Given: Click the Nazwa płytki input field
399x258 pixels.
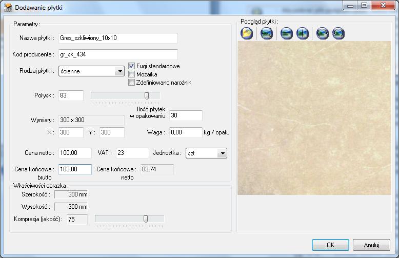Looking at the screenshot, I should (x=118, y=38).
